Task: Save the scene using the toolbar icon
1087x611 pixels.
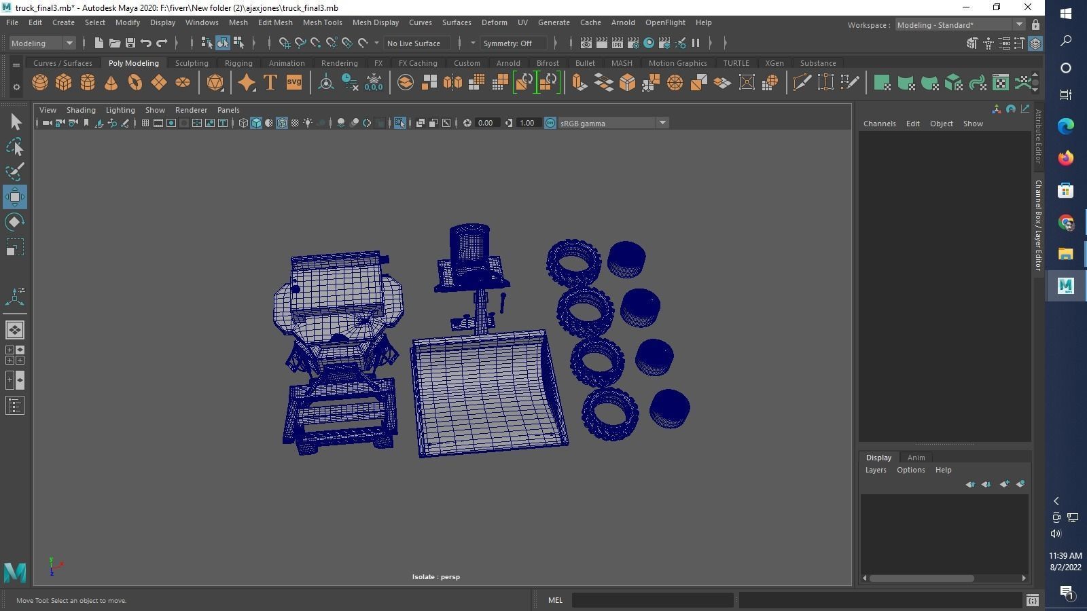Action: click(x=130, y=43)
